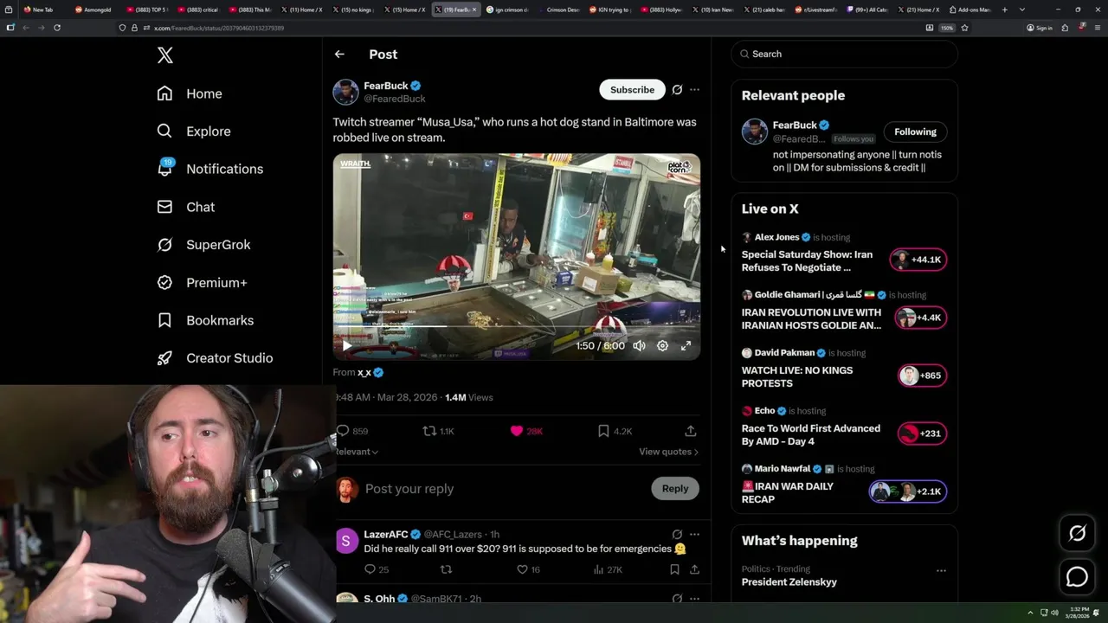Subscribe to FearBuck
The height and width of the screenshot is (623, 1108).
[632, 90]
